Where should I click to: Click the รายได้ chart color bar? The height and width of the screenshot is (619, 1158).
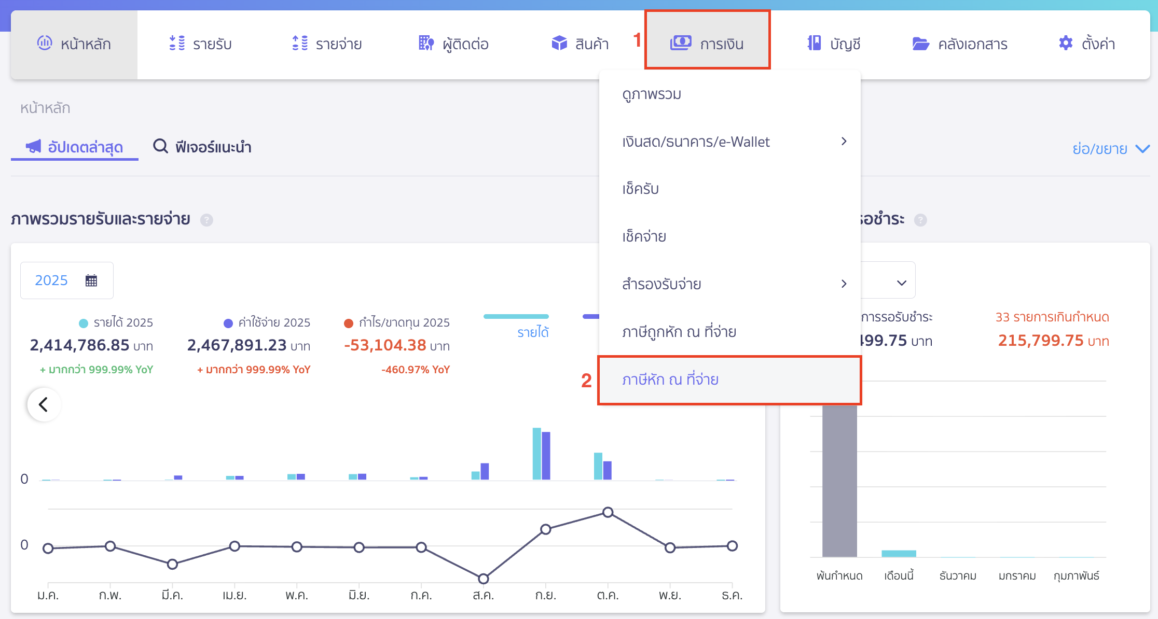click(x=516, y=316)
